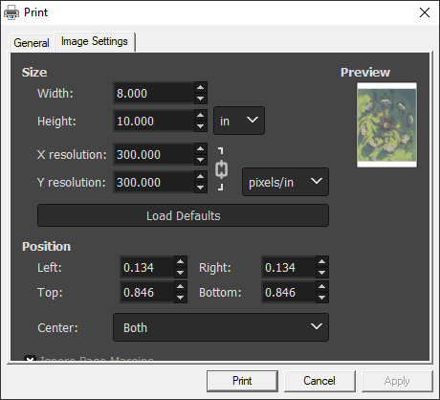Image resolution: width=440 pixels, height=400 pixels.
Task: Click the X resolution input field
Action: click(154, 154)
